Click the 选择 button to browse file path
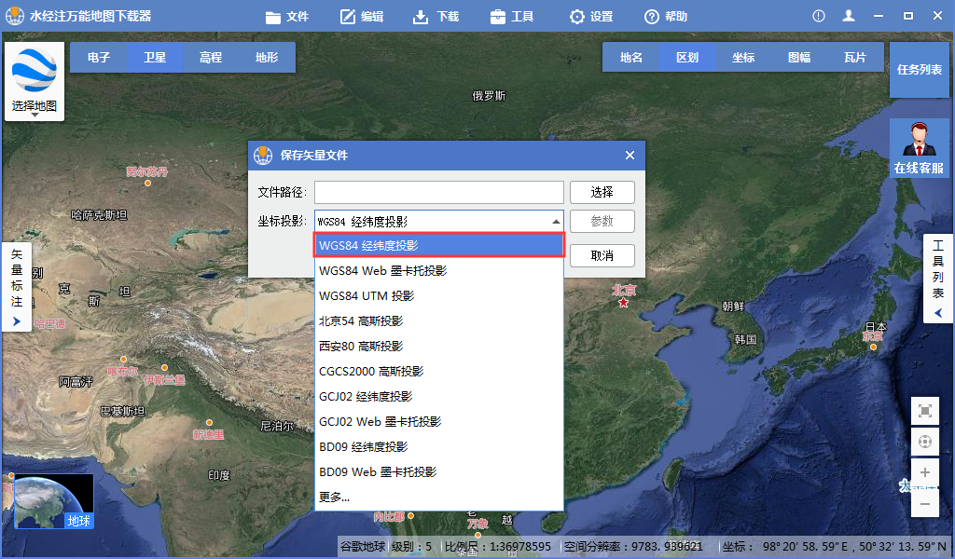Viewport: 955px width, 559px height. pyautogui.click(x=602, y=192)
